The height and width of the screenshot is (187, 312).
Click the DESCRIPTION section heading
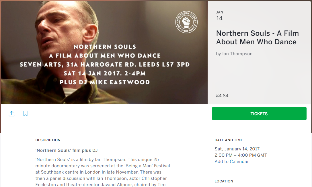click(x=48, y=140)
